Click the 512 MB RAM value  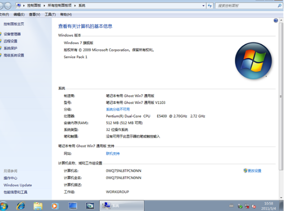(x=124, y=123)
